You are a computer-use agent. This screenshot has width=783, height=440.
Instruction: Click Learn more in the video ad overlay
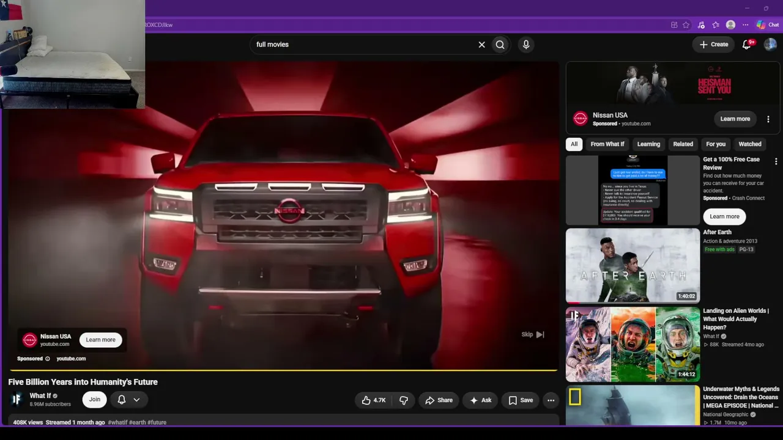click(x=101, y=340)
